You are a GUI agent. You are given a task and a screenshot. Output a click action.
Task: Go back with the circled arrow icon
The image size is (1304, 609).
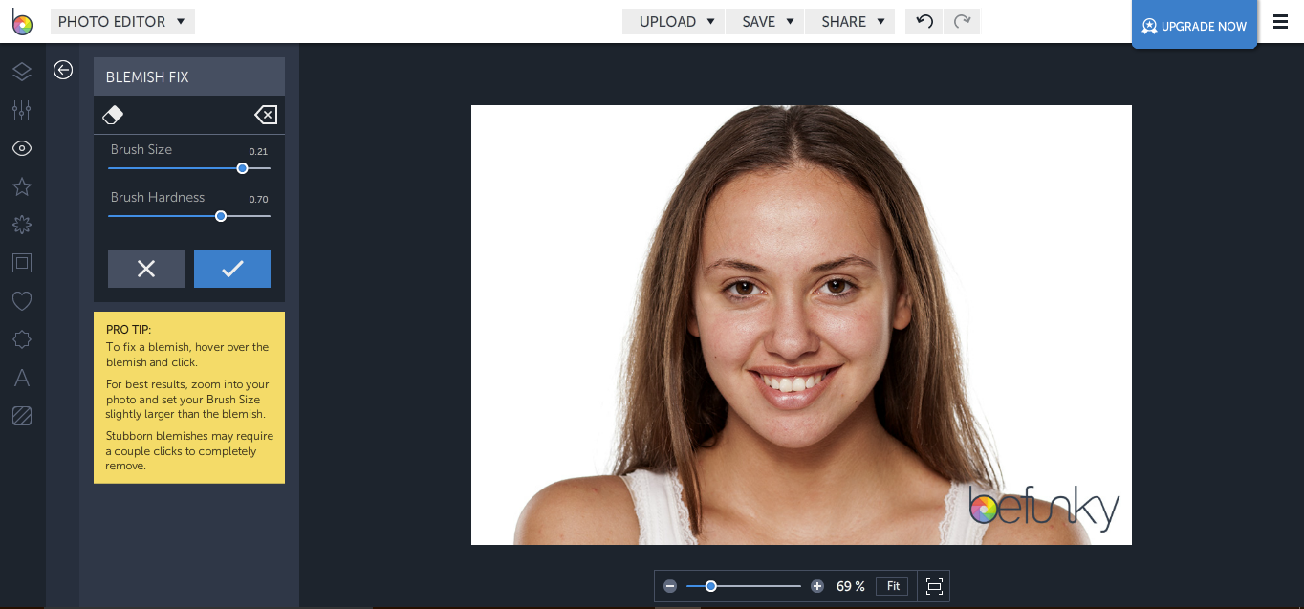click(x=63, y=70)
